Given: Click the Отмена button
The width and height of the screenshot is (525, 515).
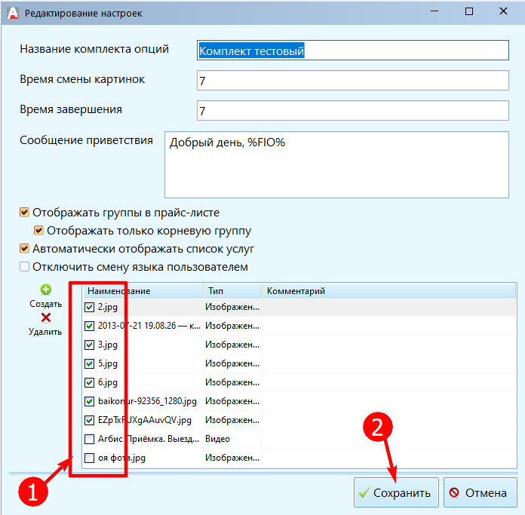Looking at the screenshot, I should tap(480, 492).
